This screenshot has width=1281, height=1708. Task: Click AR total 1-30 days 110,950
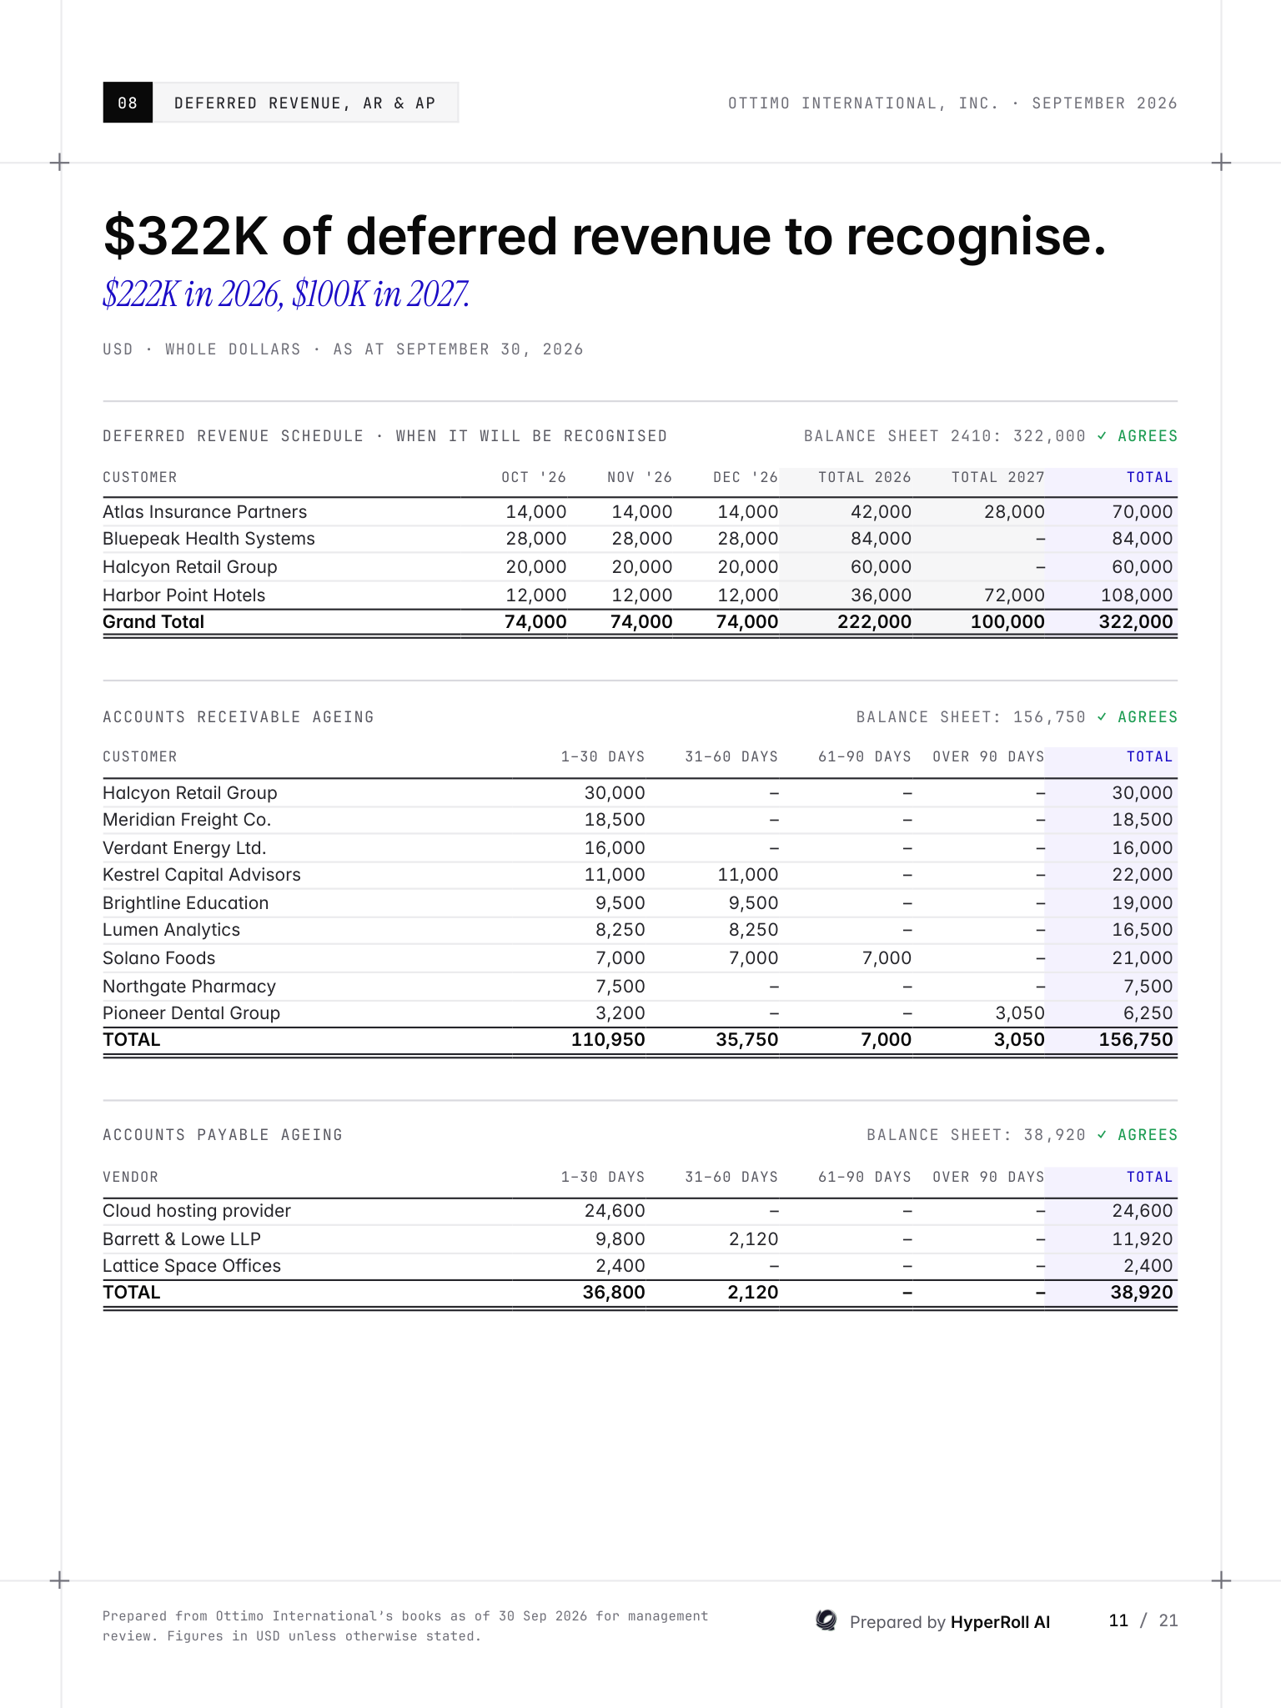click(608, 1040)
